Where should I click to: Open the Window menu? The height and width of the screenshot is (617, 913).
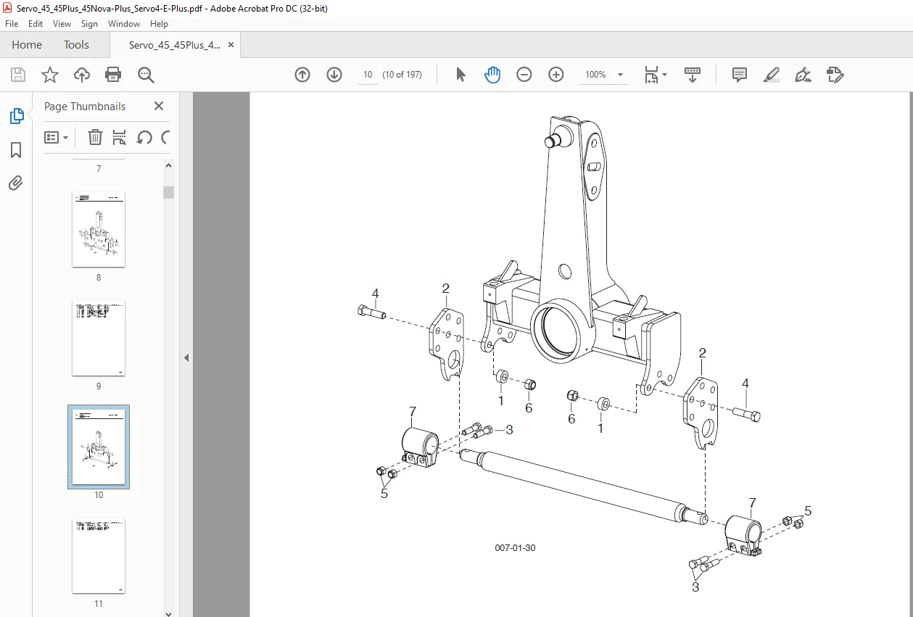pyautogui.click(x=124, y=24)
